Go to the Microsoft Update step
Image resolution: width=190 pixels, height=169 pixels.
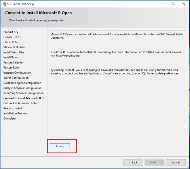14,47
